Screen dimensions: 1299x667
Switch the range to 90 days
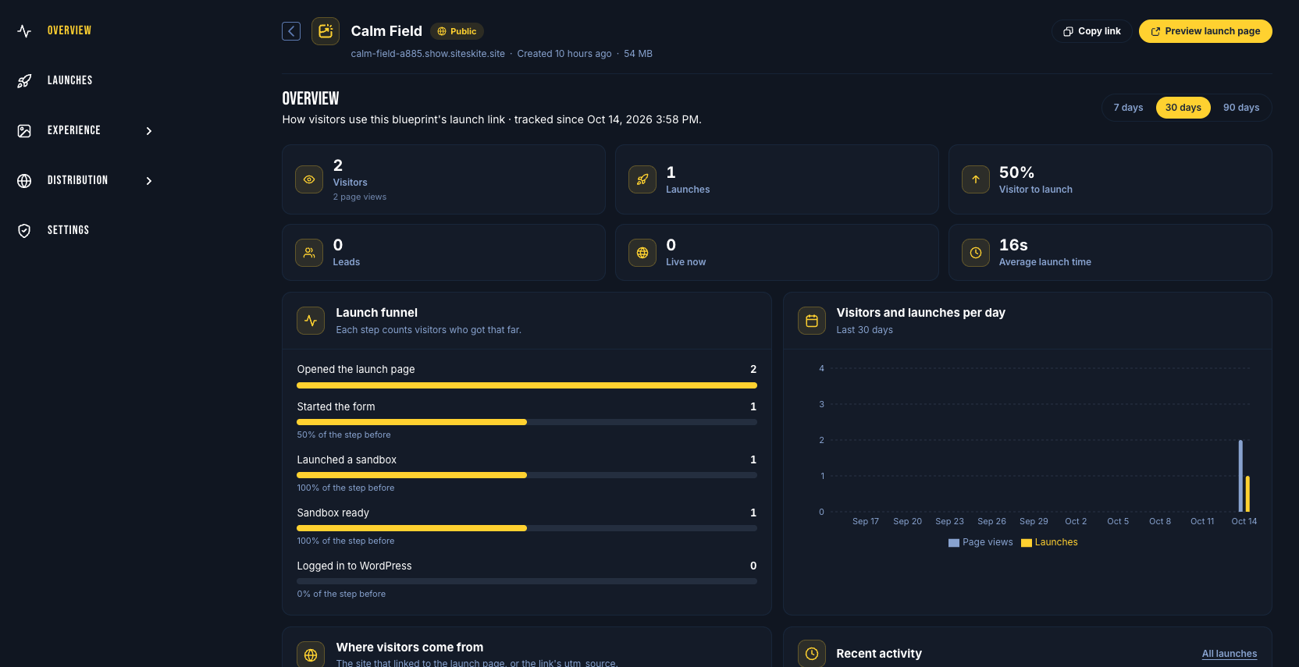click(x=1241, y=108)
